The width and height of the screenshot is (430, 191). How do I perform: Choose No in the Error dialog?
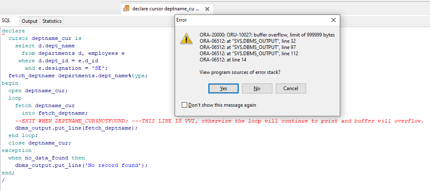pos(257,88)
